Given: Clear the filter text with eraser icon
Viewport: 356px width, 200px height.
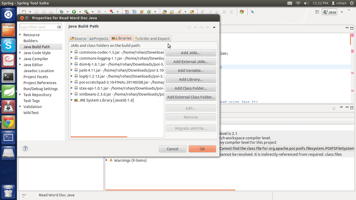Looking at the screenshot, I should tap(59, 27).
